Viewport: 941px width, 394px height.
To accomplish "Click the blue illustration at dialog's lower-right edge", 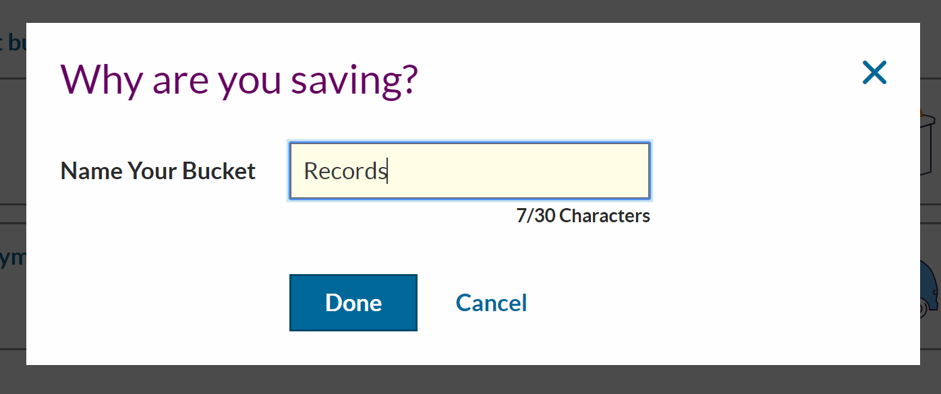I will click(930, 291).
